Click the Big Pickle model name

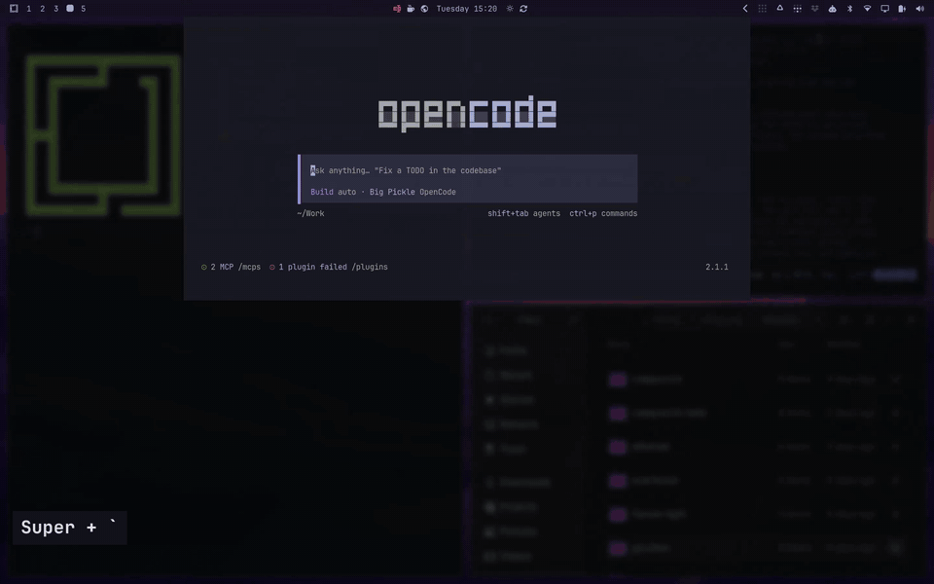point(391,192)
